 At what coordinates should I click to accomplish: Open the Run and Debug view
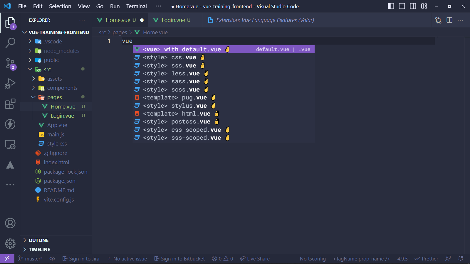tap(10, 84)
